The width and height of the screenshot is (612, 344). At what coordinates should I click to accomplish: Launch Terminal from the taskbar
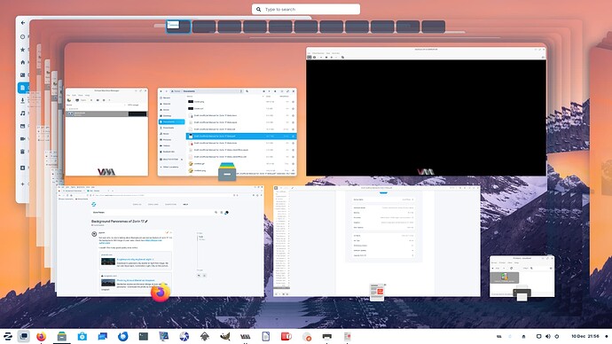[x=143, y=336]
